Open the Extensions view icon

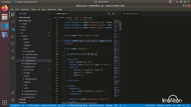click(x=13, y=43)
